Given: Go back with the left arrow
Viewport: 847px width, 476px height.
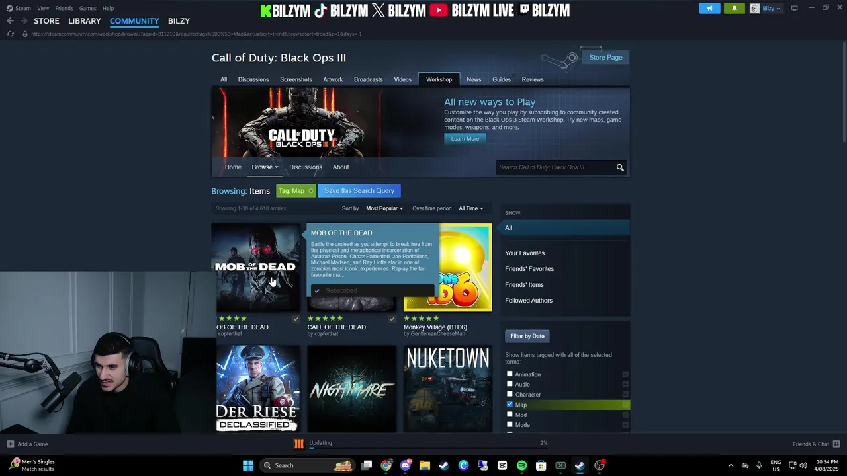Looking at the screenshot, I should click(10, 21).
